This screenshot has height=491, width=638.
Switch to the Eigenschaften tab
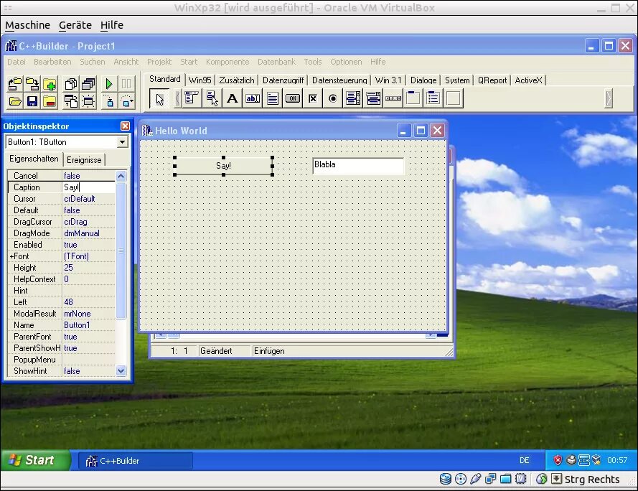(34, 159)
